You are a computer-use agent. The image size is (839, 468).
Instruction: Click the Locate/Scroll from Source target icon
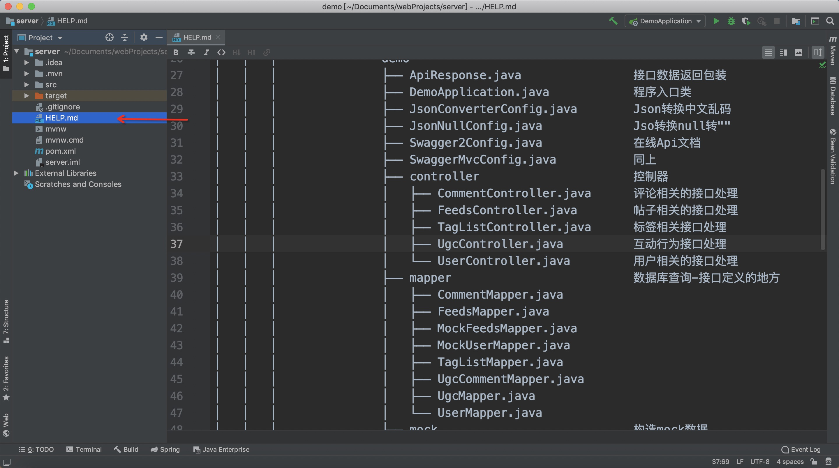[110, 38]
